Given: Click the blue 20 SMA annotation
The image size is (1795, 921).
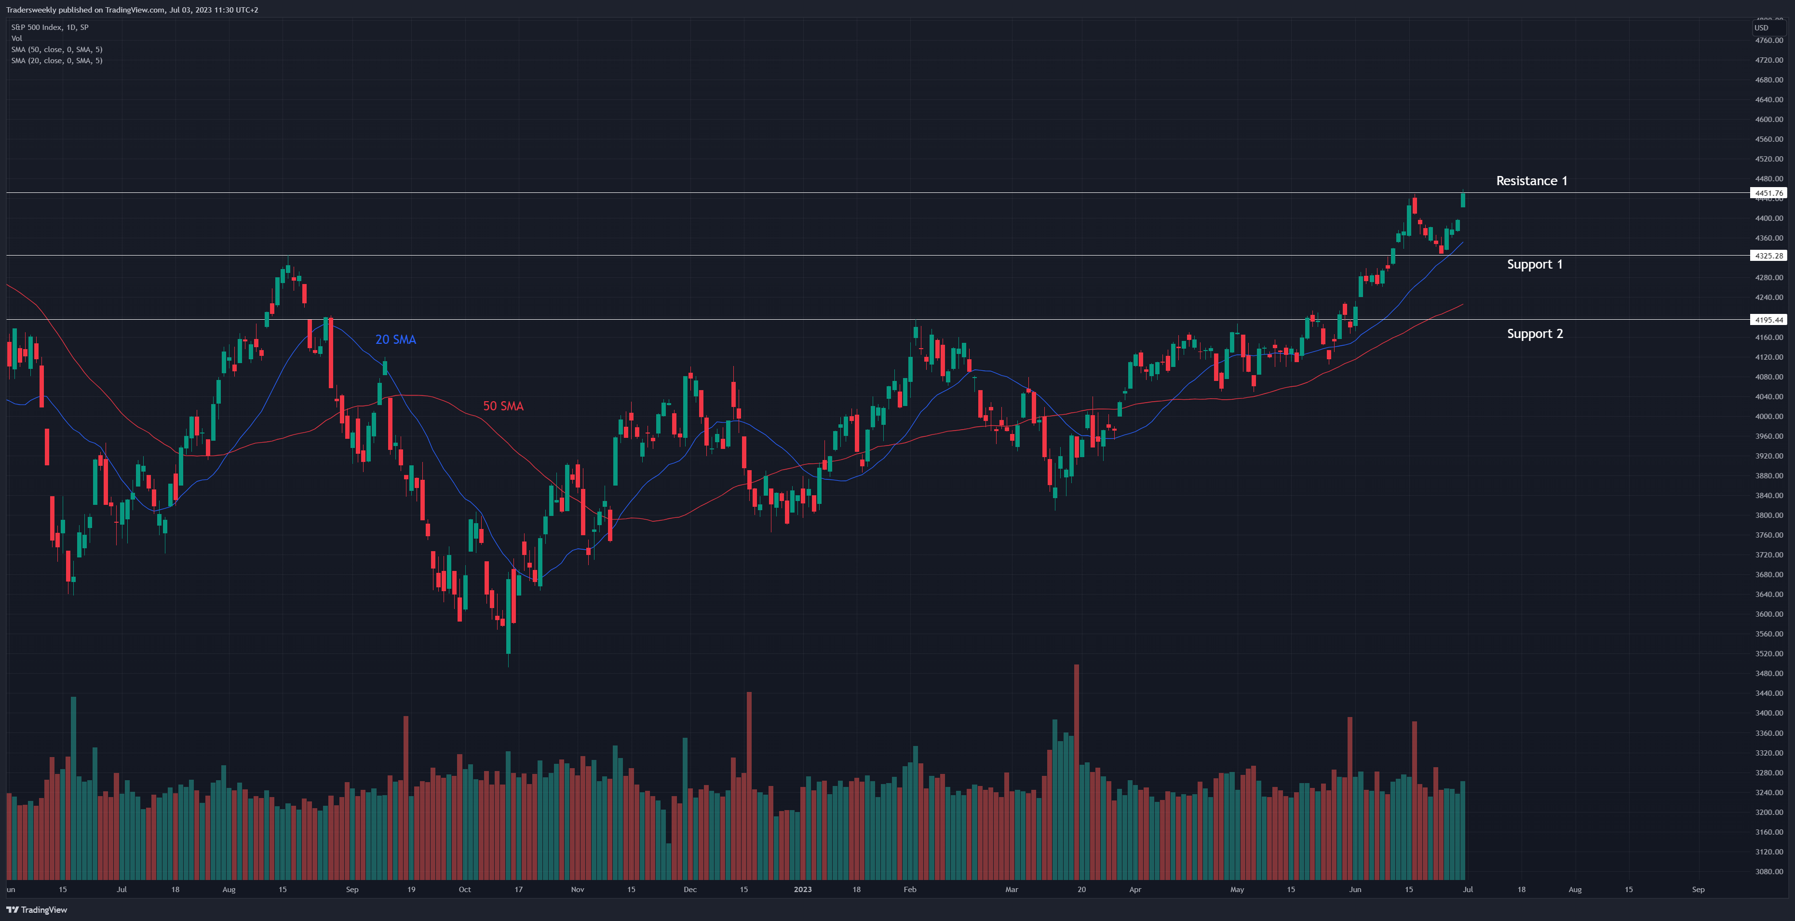Looking at the screenshot, I should (396, 339).
